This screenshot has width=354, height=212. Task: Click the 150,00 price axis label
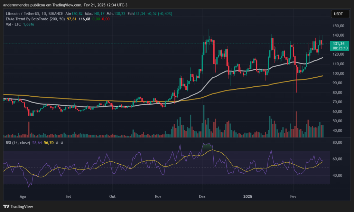coord(338,26)
